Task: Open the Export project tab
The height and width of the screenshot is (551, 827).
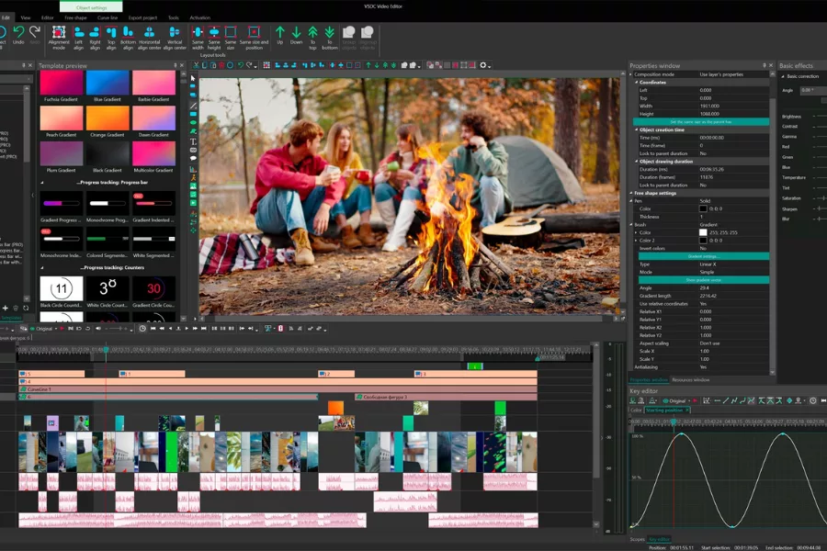Action: (142, 17)
